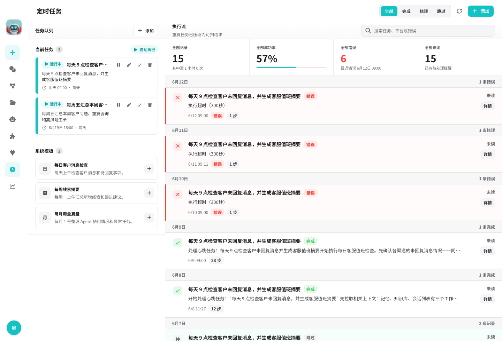Image resolution: width=502 pixels, height=341 pixels.
Task: Open the robot agents icon in sidebar
Action: [x=13, y=119]
